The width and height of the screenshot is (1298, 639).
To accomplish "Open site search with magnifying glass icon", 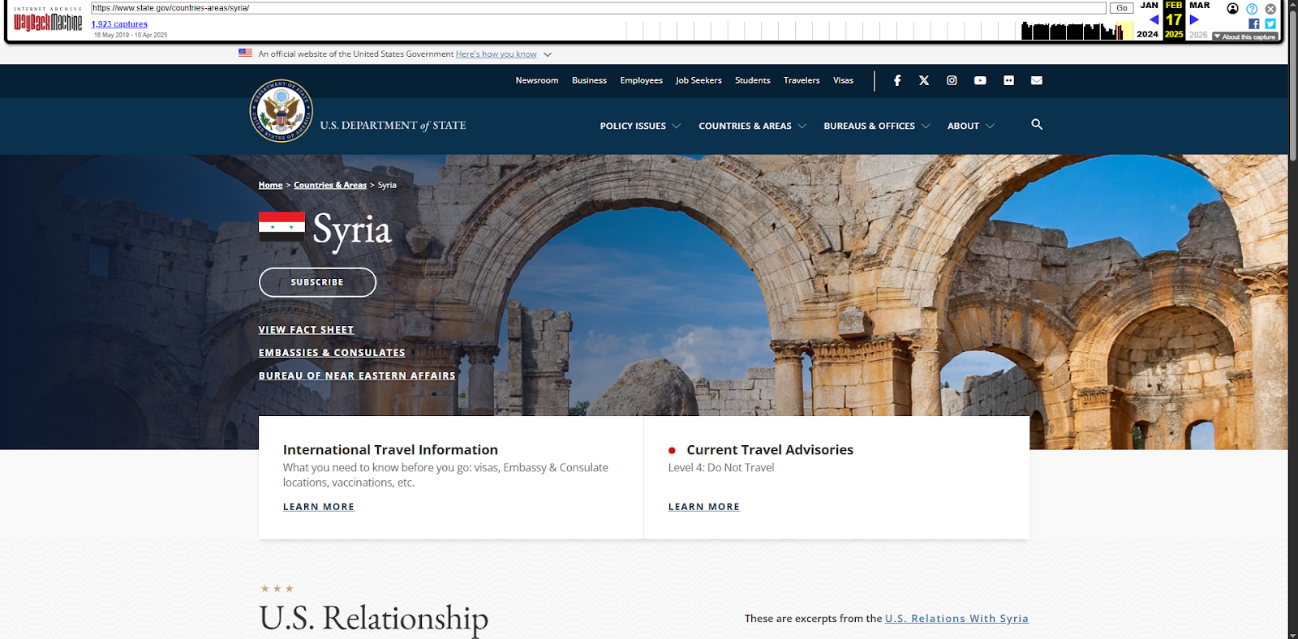I will point(1037,125).
